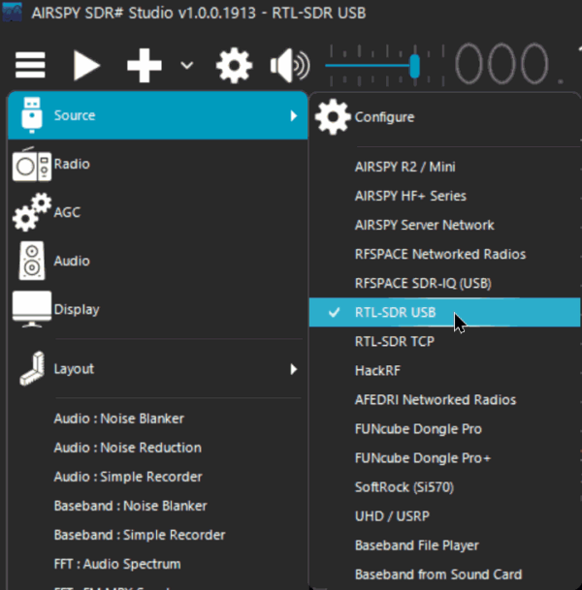Open the Radio panel icon

click(31, 165)
